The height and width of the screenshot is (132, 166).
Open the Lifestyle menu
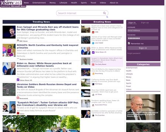(x=63, y=3)
